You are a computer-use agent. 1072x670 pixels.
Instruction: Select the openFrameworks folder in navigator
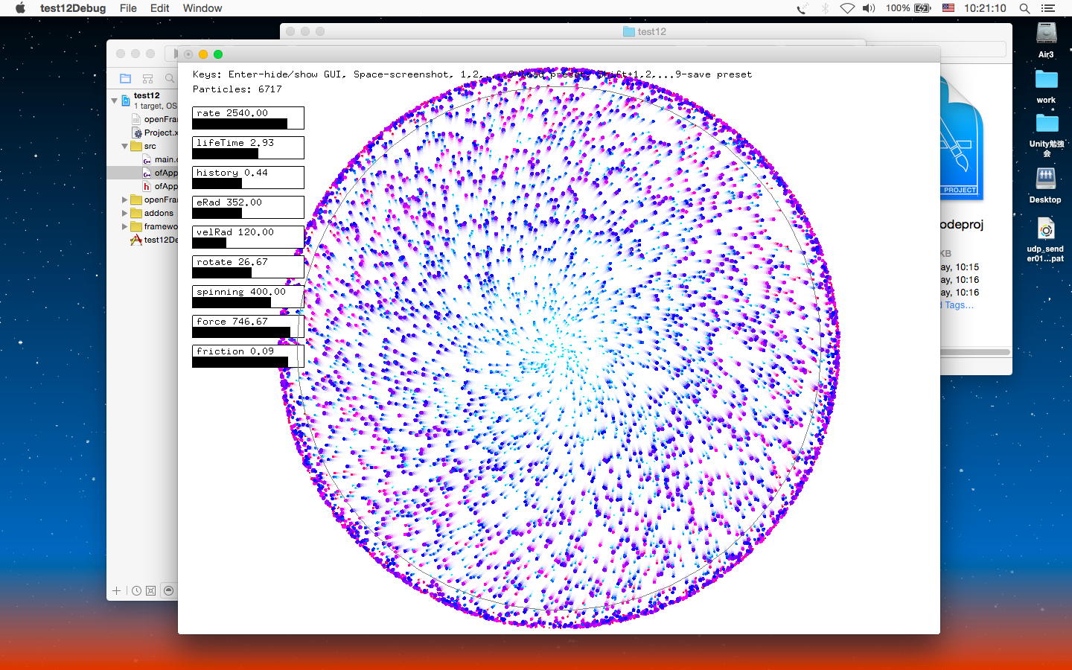(x=154, y=200)
